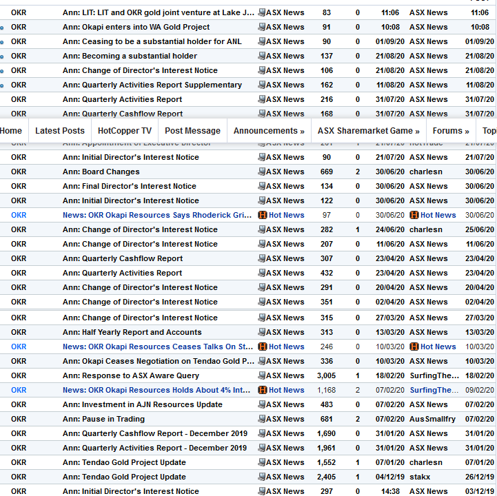The height and width of the screenshot is (496, 497).
Task: Click ASX News icon beside Investment in AJN Resources Update
Action: coord(261,404)
